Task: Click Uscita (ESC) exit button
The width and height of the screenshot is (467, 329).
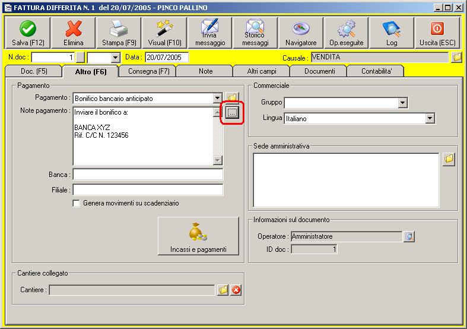Action: click(x=437, y=33)
